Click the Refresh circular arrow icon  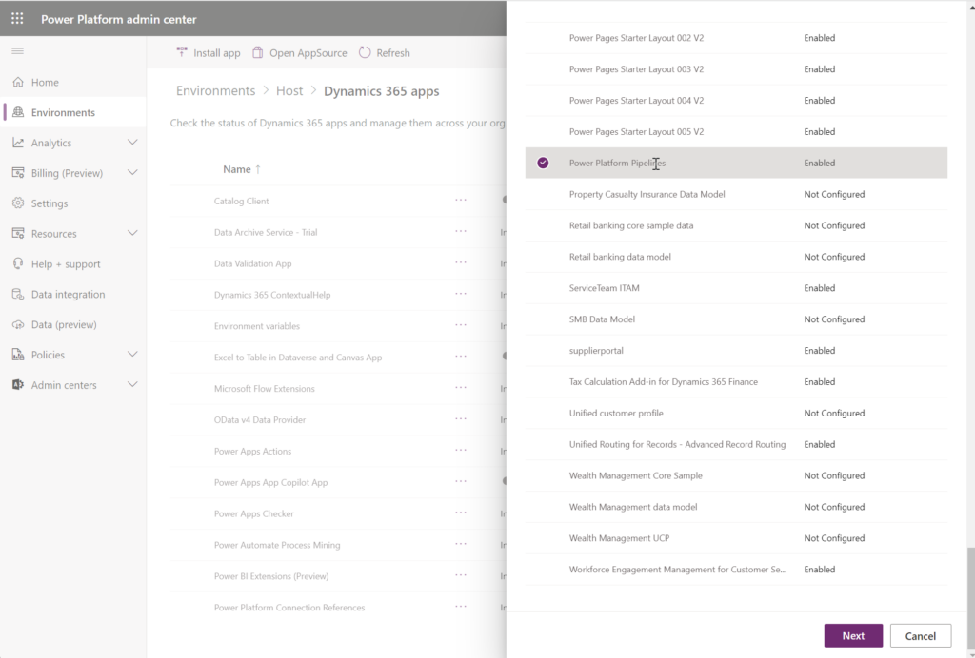click(x=365, y=52)
